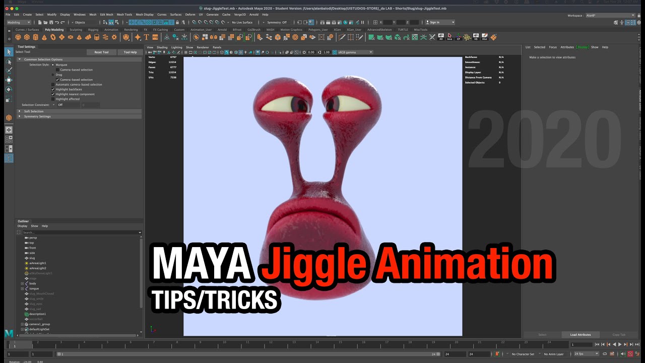Click the Open Scene folder icon

tap(45, 22)
